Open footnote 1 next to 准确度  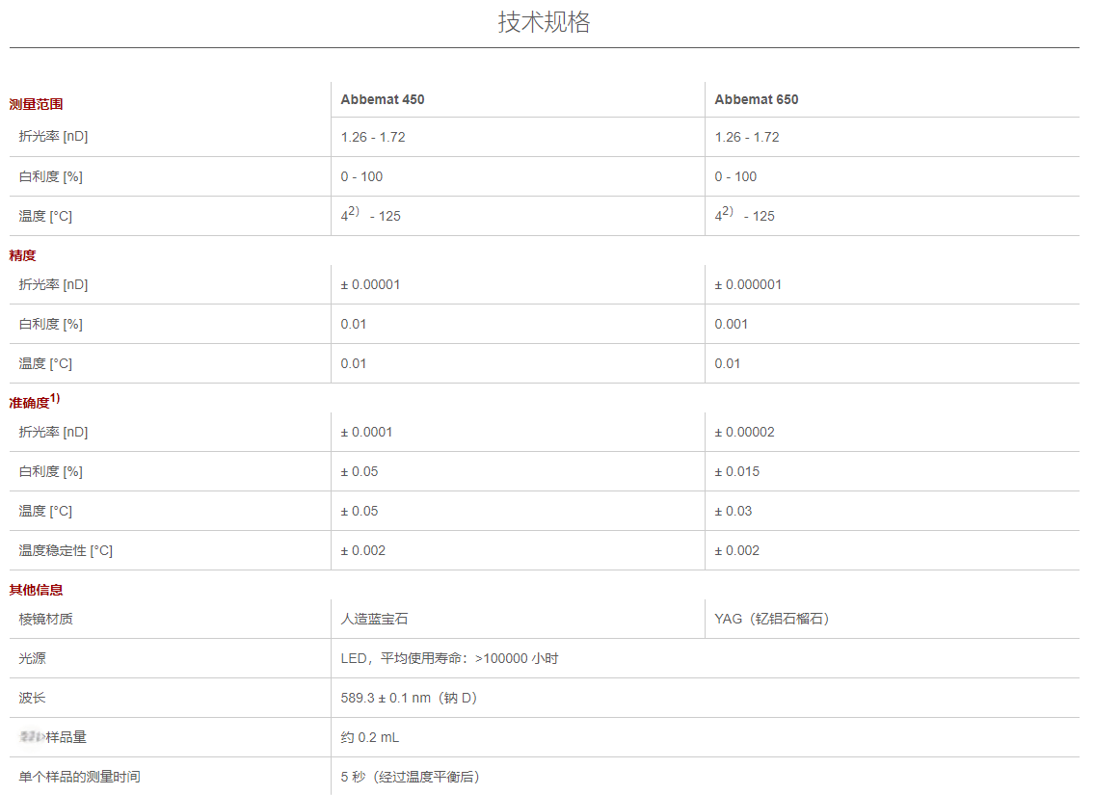[55, 398]
